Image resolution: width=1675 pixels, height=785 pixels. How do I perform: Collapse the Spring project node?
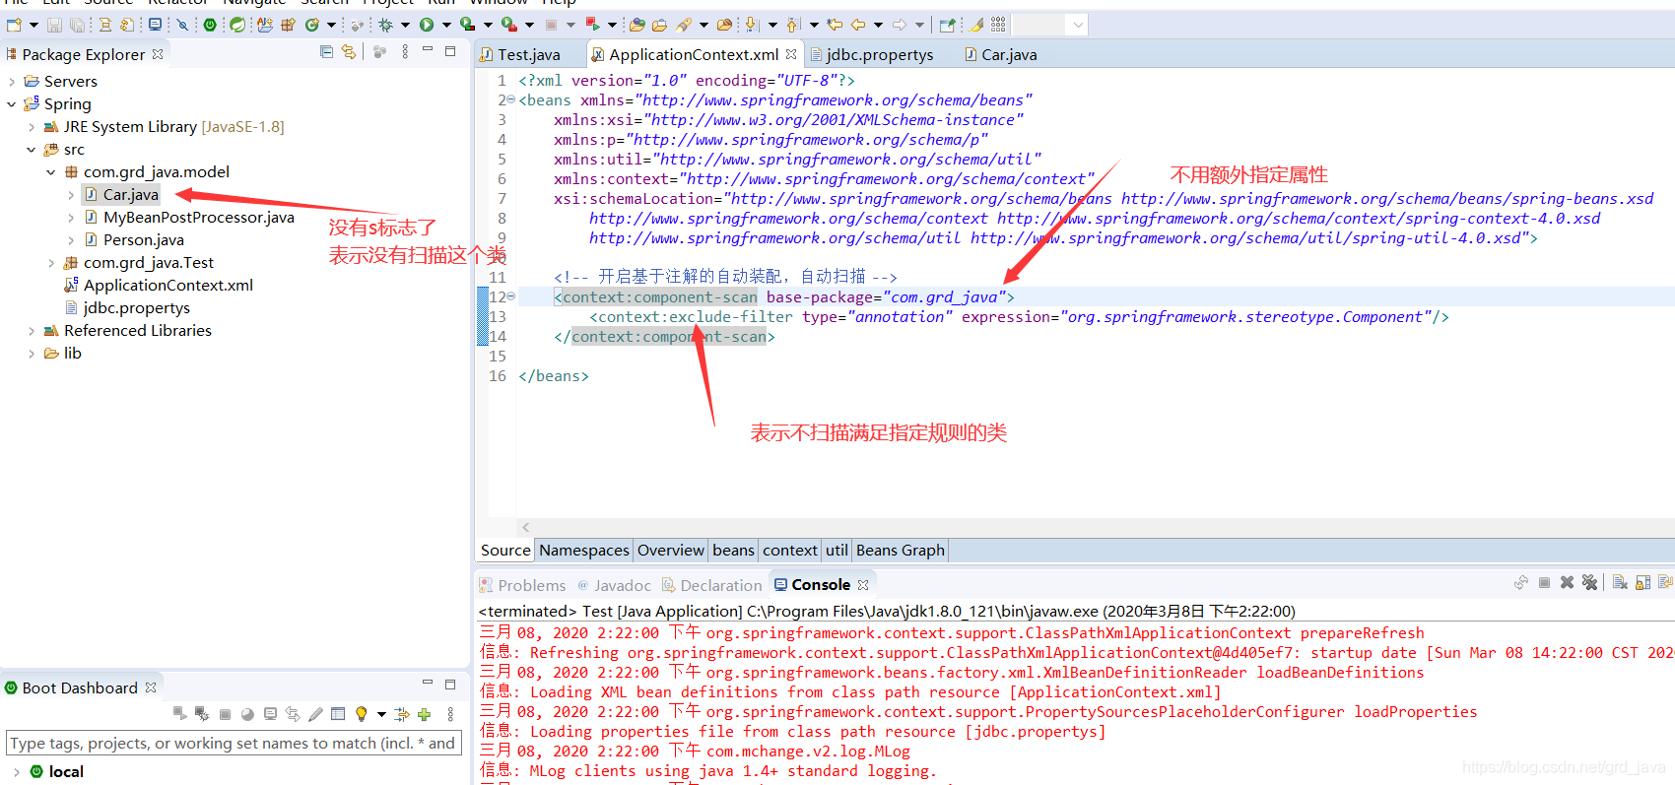click(x=12, y=104)
